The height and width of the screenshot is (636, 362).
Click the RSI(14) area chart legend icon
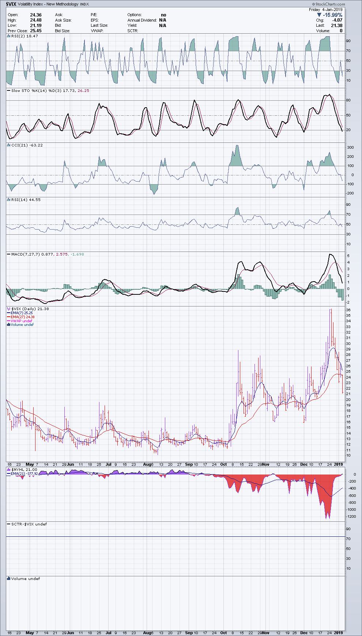[x=9, y=200]
